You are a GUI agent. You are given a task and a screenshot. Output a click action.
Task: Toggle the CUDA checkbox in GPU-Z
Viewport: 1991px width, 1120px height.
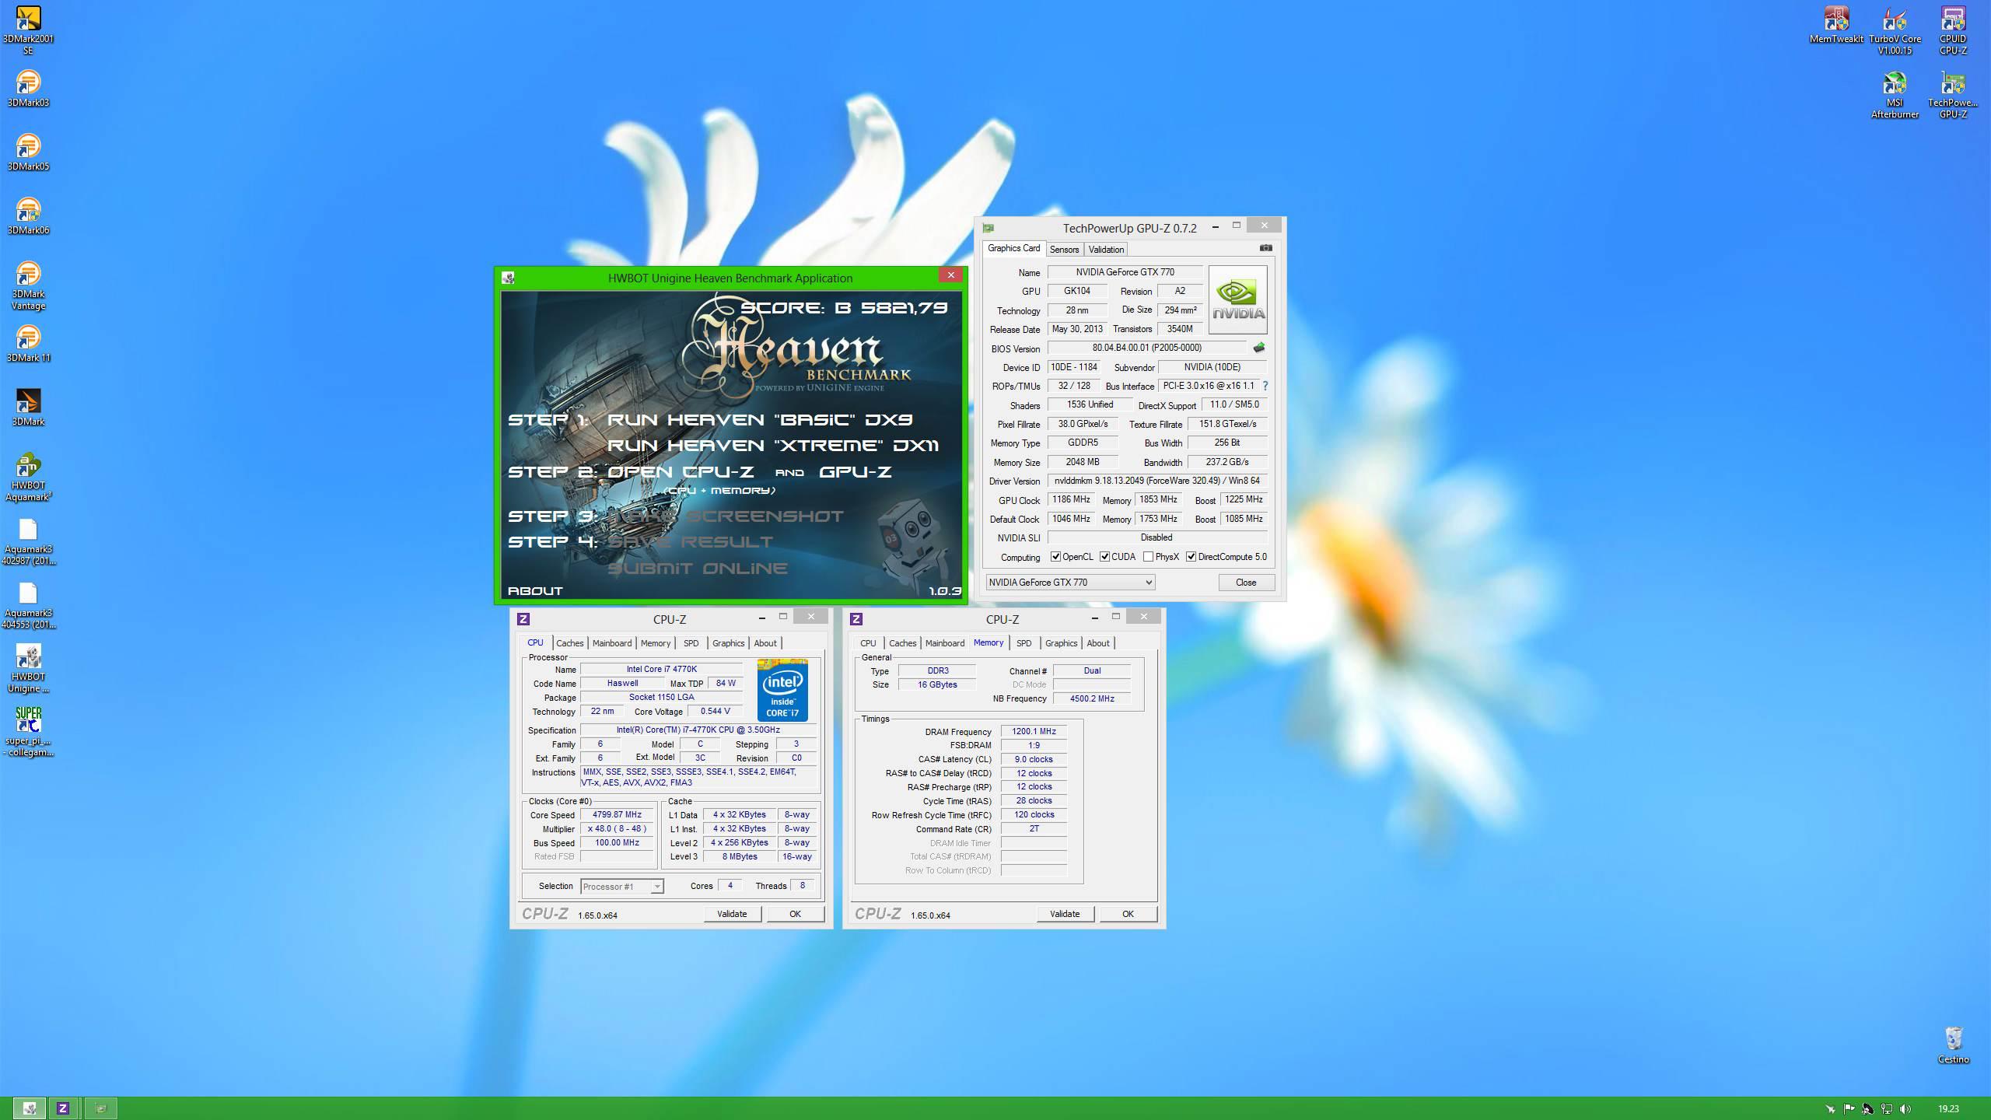pos(1104,557)
